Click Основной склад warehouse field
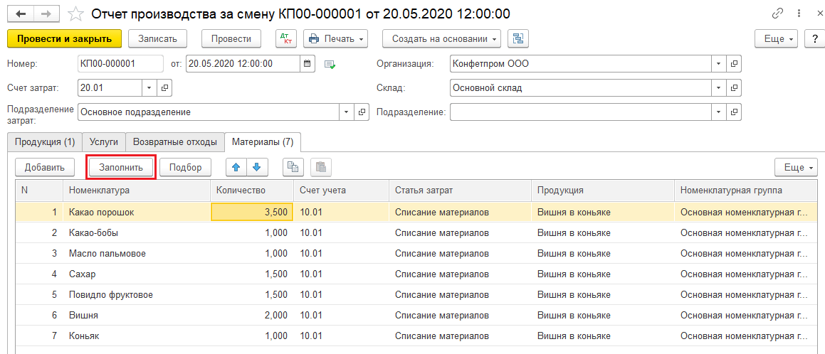This screenshot has width=825, height=354. coord(581,87)
